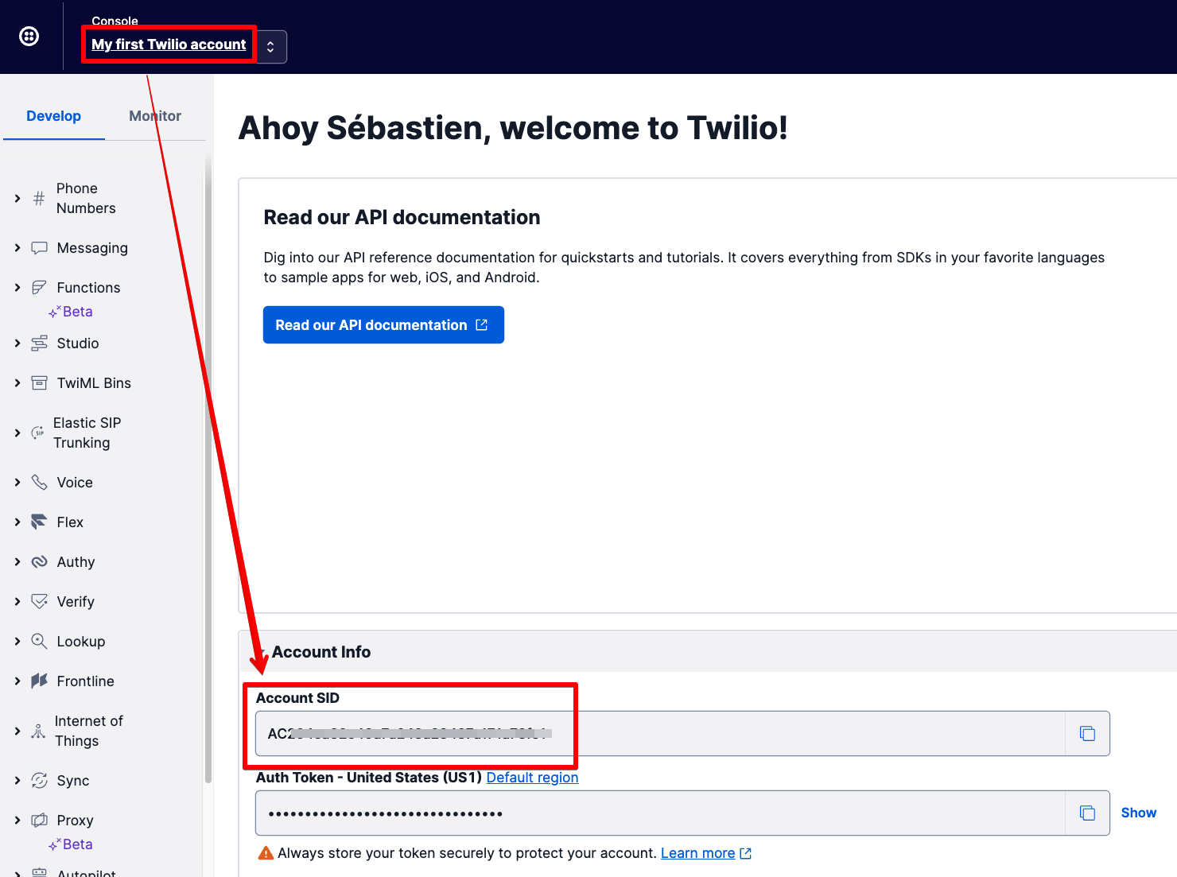Screen dimensions: 1177x877
Task: Click the Flex icon
Action: pyautogui.click(x=39, y=522)
